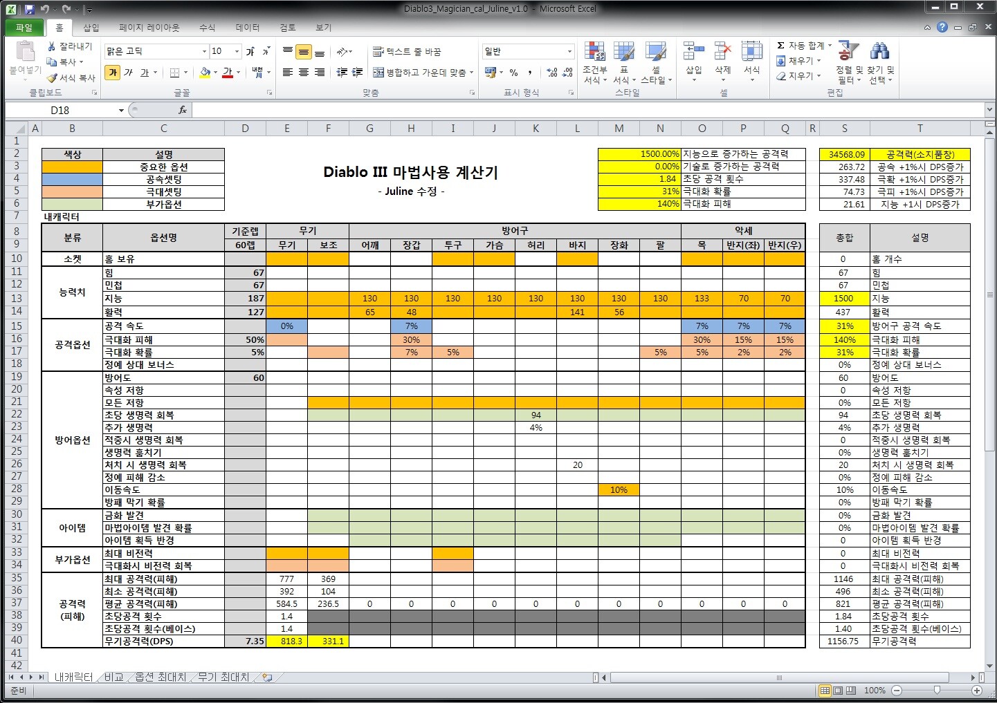Click the Find & Select binoculars icon

[879, 52]
